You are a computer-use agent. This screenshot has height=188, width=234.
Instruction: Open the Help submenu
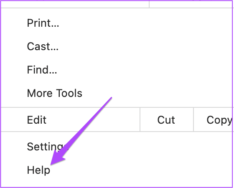tap(117, 170)
